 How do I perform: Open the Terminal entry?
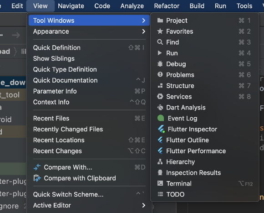click(204, 183)
